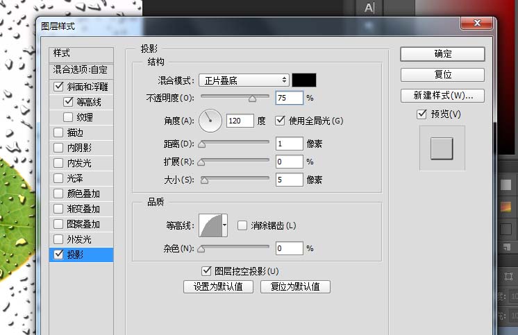
Task: Click the style preview square thumbnail
Action: coord(442,148)
